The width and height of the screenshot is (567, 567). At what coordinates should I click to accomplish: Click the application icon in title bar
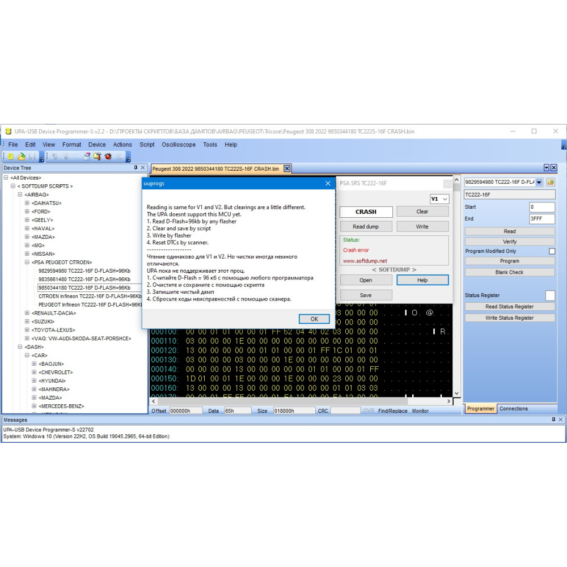pos(9,132)
